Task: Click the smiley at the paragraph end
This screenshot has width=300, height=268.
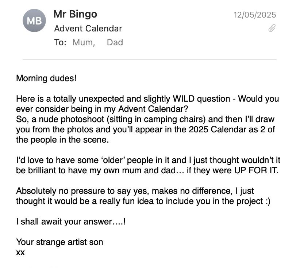Action: (x=267, y=201)
